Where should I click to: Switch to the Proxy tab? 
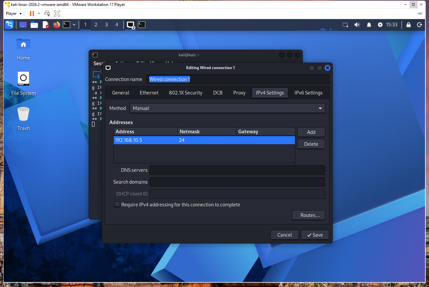[x=240, y=93]
